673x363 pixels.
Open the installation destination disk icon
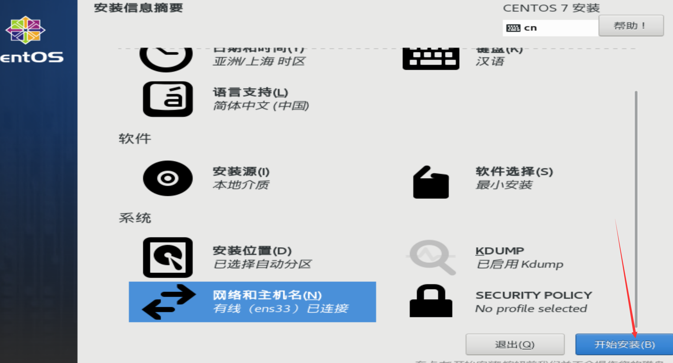168,257
